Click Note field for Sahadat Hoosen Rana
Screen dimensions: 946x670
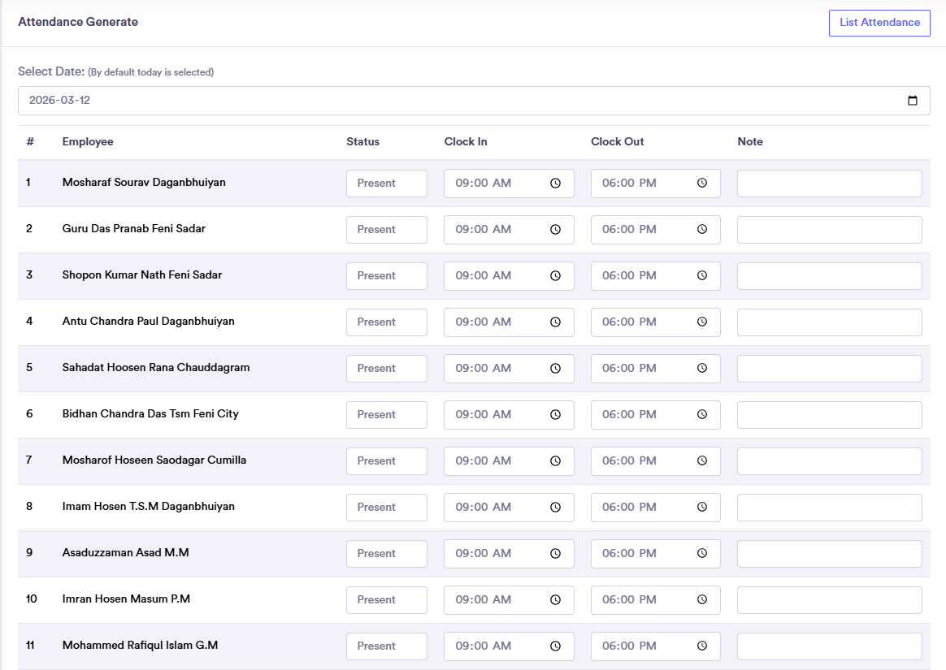(x=829, y=369)
